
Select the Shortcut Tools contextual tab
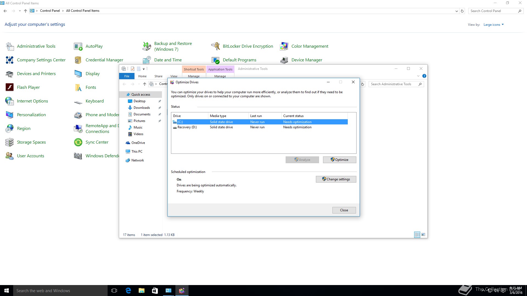(x=194, y=69)
